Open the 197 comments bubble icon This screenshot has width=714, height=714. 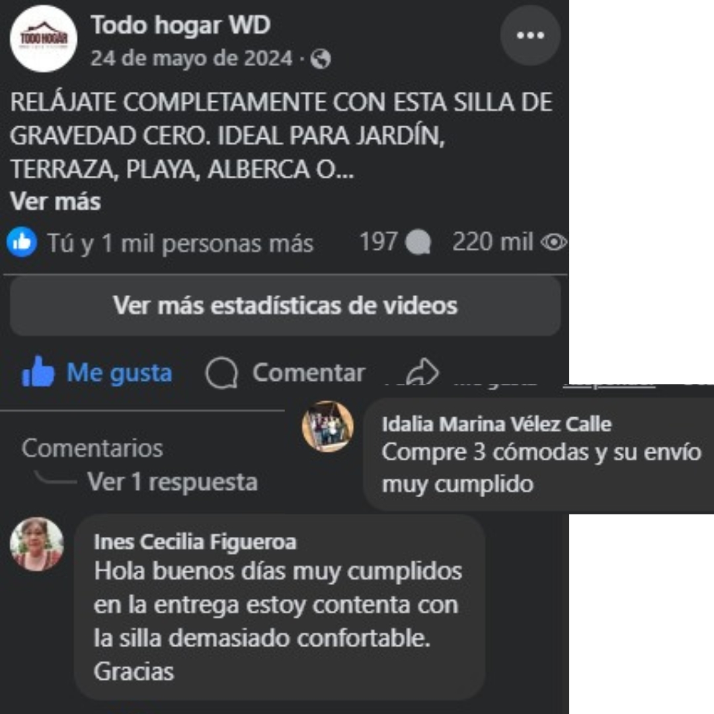(x=418, y=242)
